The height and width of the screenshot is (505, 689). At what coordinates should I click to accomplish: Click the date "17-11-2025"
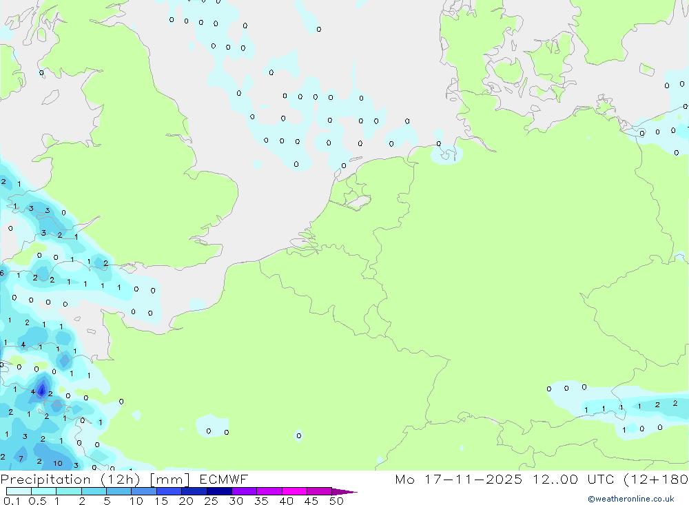[473, 479]
